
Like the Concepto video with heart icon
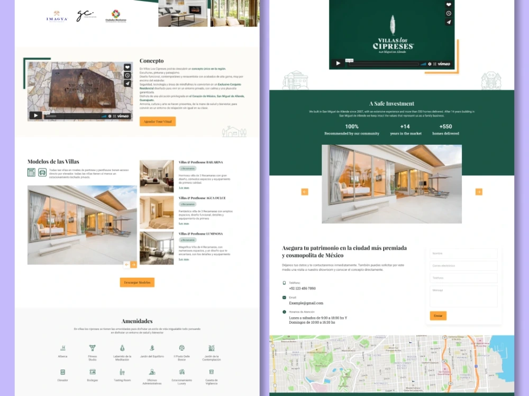click(127, 68)
